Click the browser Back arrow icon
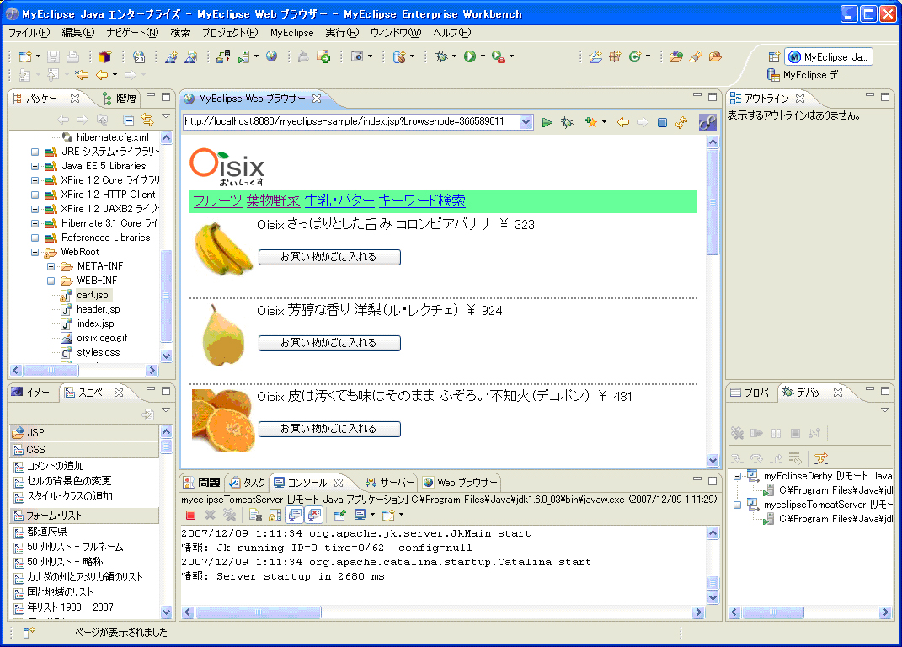The image size is (902, 647). (623, 122)
